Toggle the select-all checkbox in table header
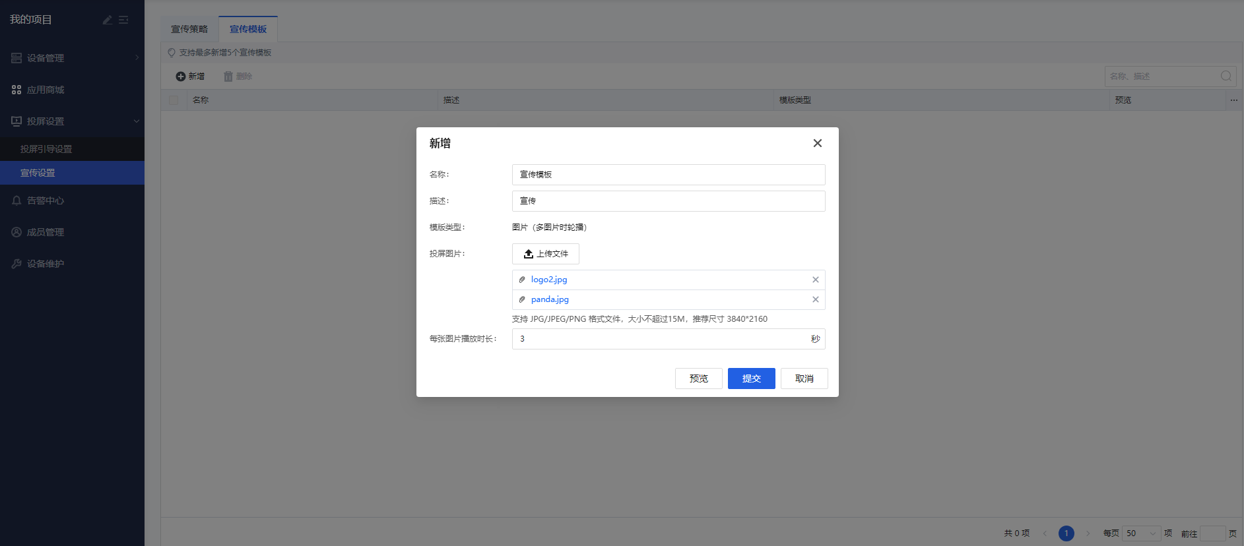 click(x=174, y=100)
